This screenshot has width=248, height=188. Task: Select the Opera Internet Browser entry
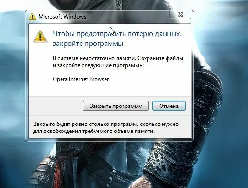pyautogui.click(x=81, y=79)
